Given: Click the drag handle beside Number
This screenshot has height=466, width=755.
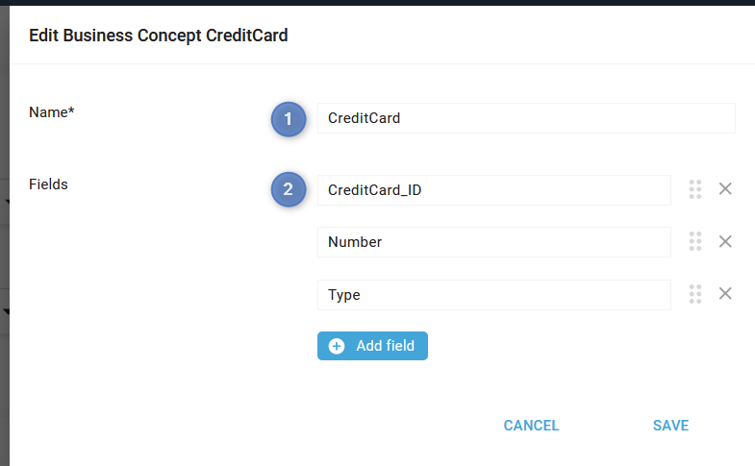Looking at the screenshot, I should (x=694, y=241).
